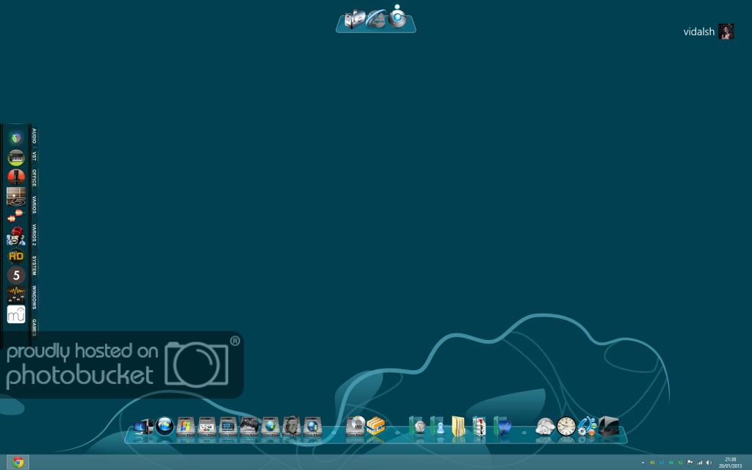Open the taskbar clock showing 21:38
Viewport: 752px width, 470px height.
pyautogui.click(x=730, y=462)
